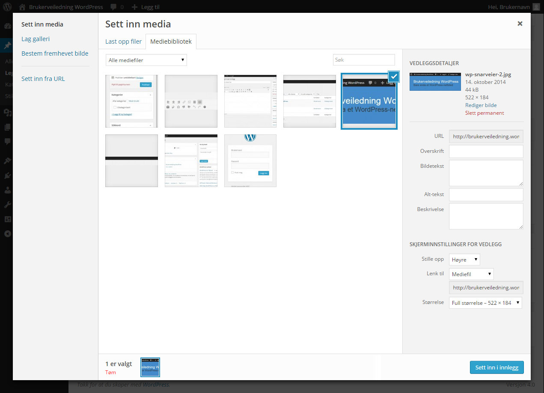Viewport: 544px width, 393px height.
Task: Open the Lenk til dropdown
Action: 471,274
